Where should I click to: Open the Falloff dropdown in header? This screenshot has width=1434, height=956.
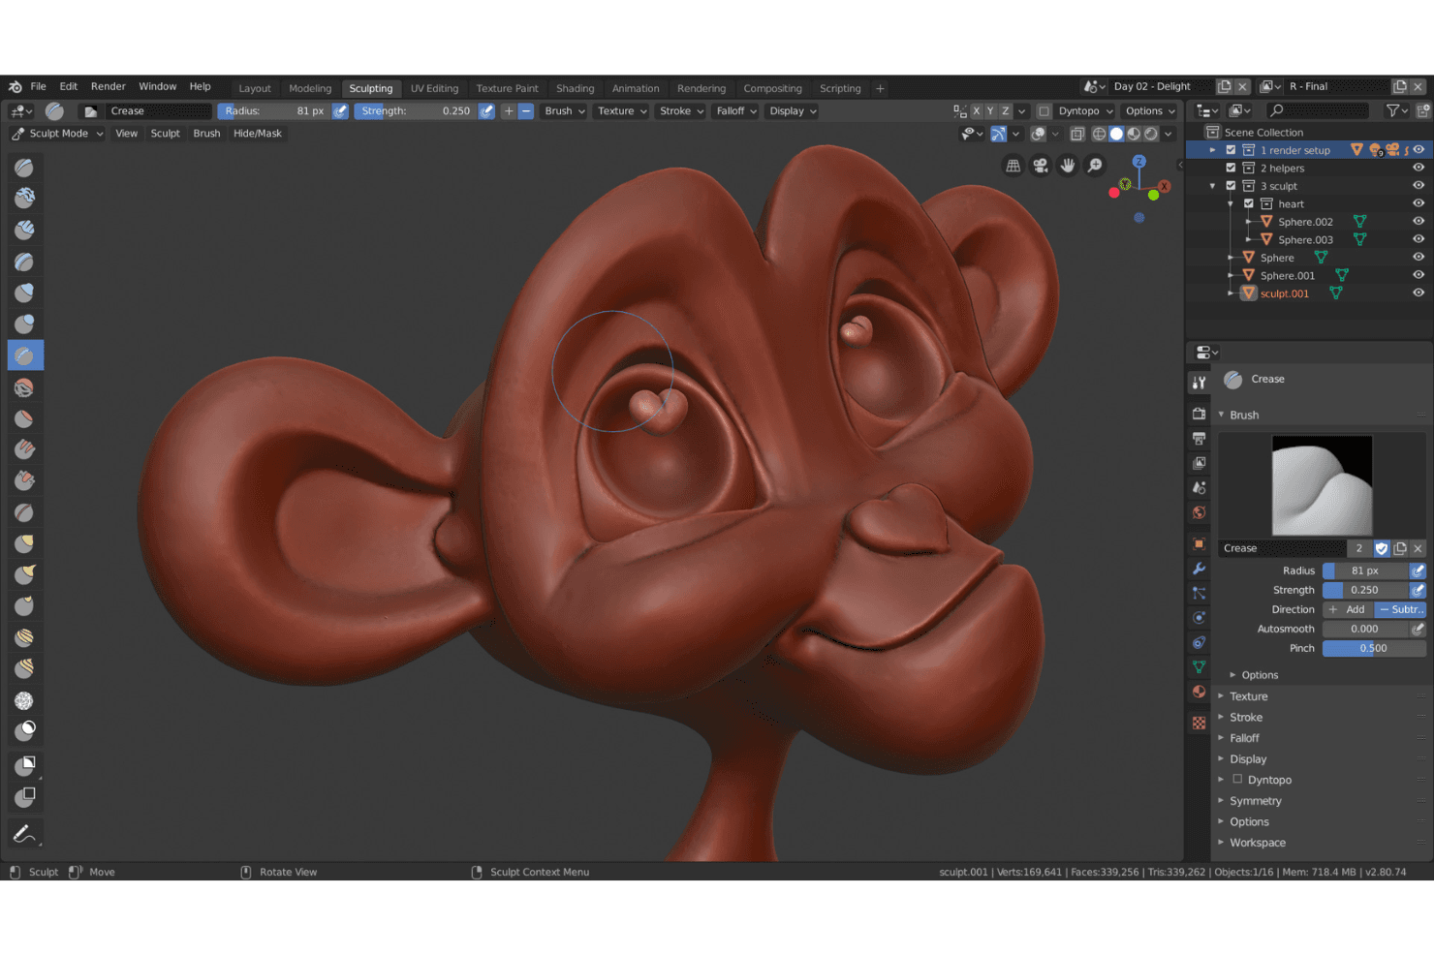(736, 111)
